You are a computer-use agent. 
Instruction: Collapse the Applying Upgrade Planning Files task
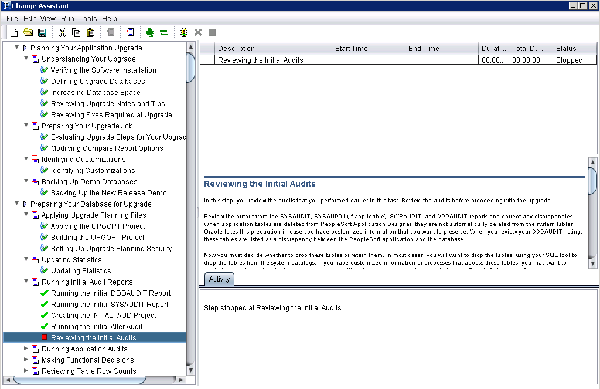tap(26, 214)
